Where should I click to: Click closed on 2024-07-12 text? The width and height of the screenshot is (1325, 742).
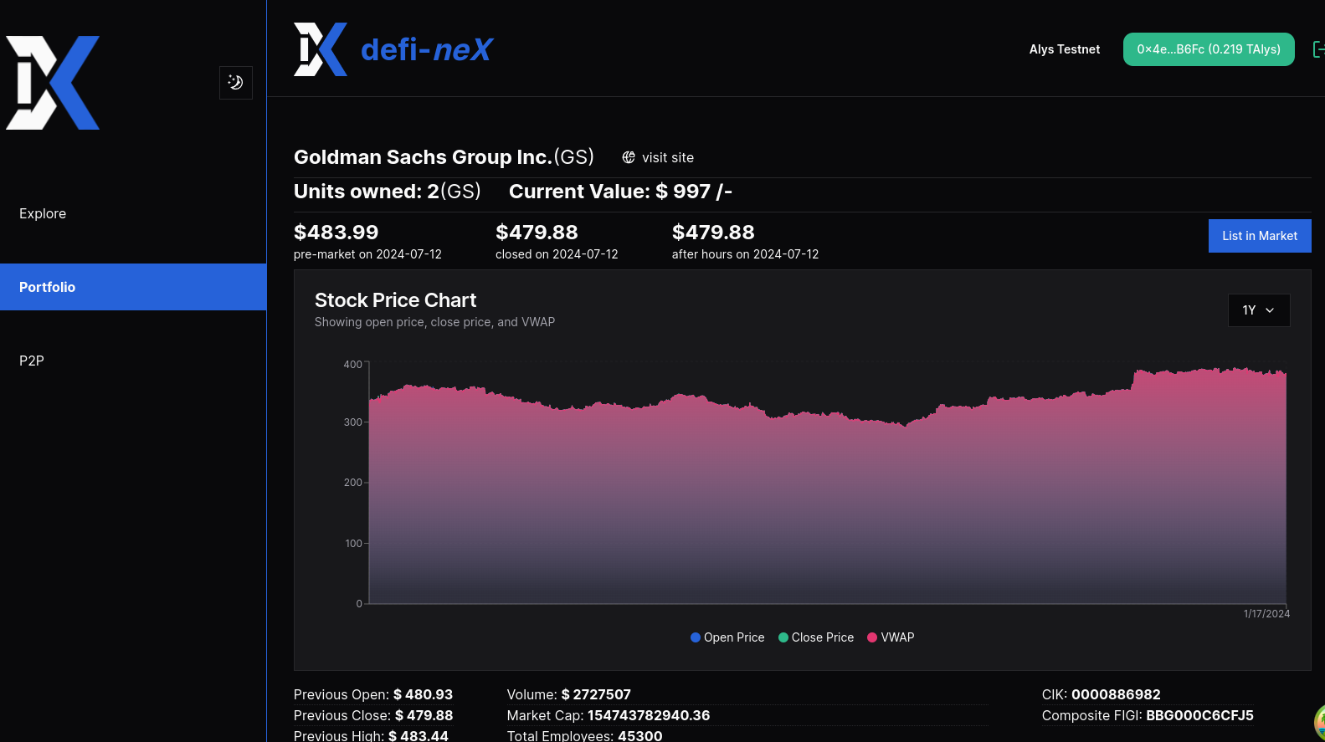pyautogui.click(x=557, y=254)
